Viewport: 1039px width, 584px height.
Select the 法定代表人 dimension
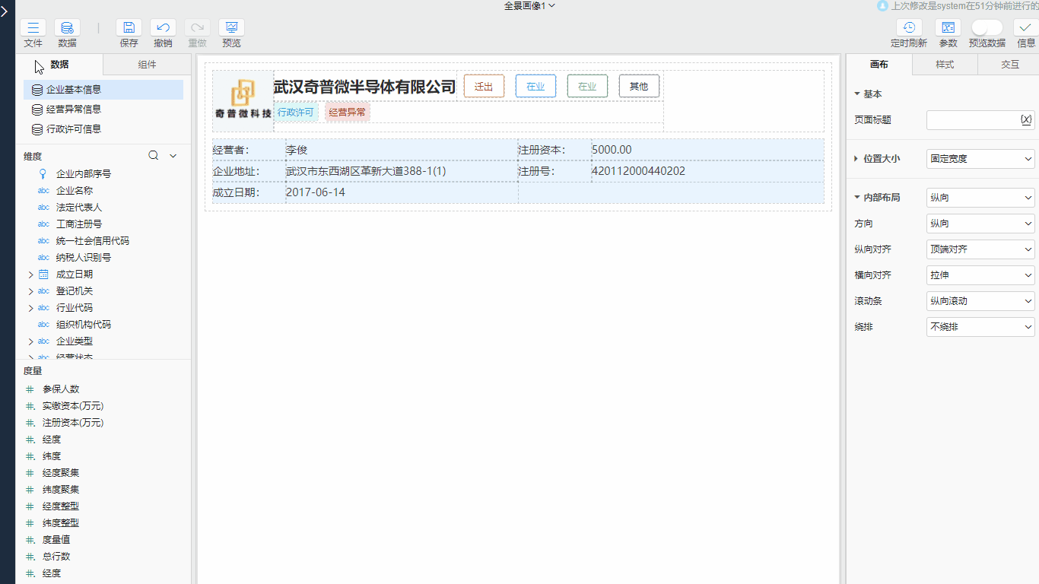tap(79, 208)
